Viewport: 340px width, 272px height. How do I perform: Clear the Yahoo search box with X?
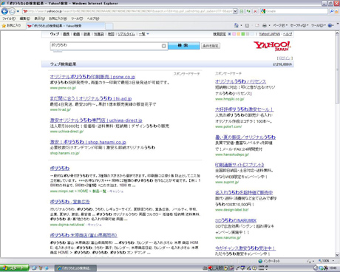click(x=164, y=46)
